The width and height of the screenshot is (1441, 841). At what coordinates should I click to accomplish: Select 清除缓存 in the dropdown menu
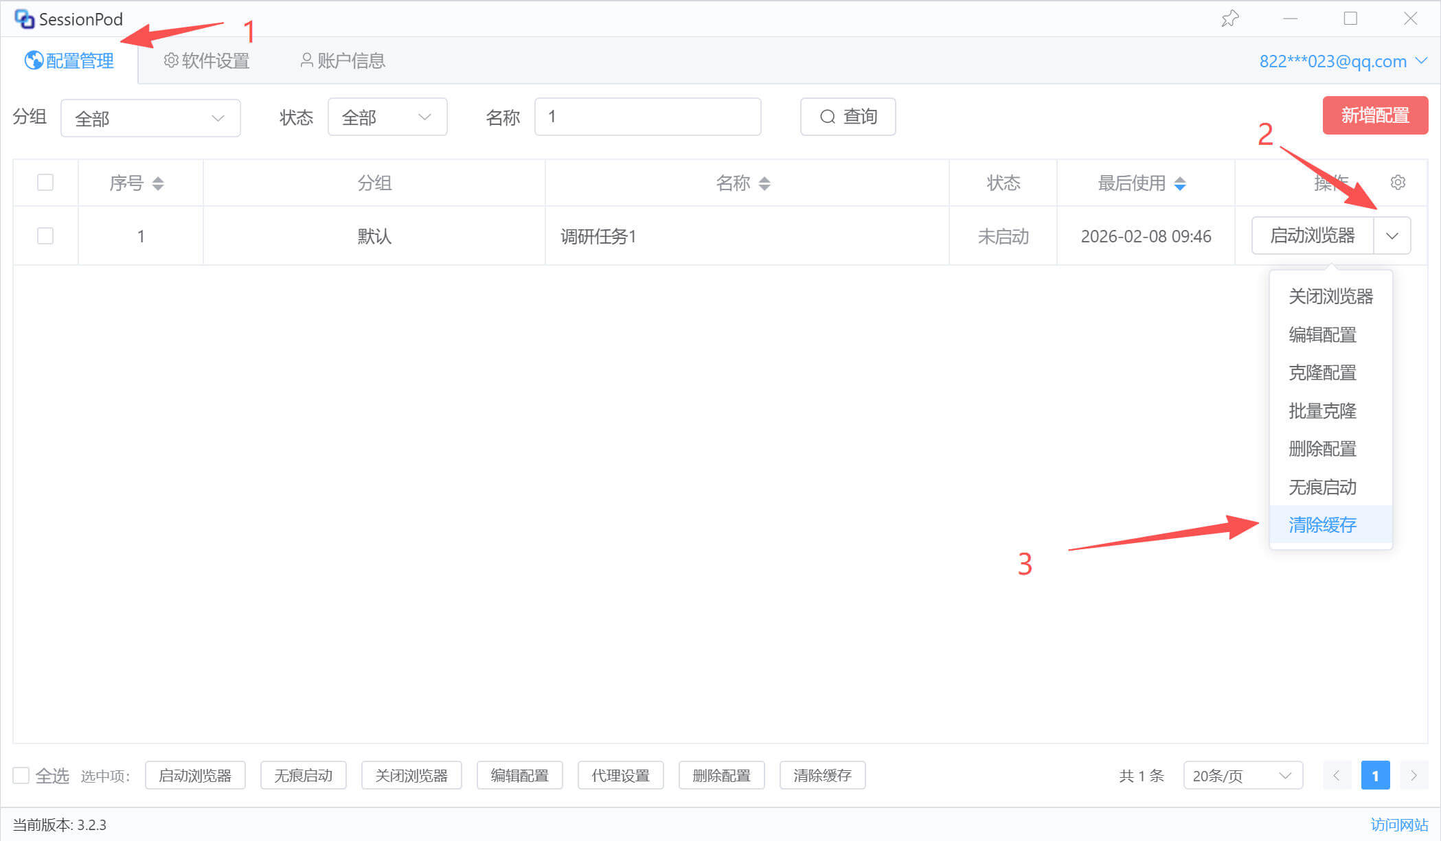point(1322,525)
